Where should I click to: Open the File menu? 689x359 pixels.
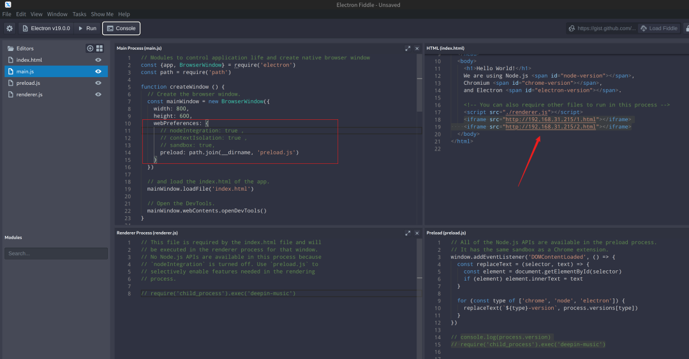pos(6,14)
